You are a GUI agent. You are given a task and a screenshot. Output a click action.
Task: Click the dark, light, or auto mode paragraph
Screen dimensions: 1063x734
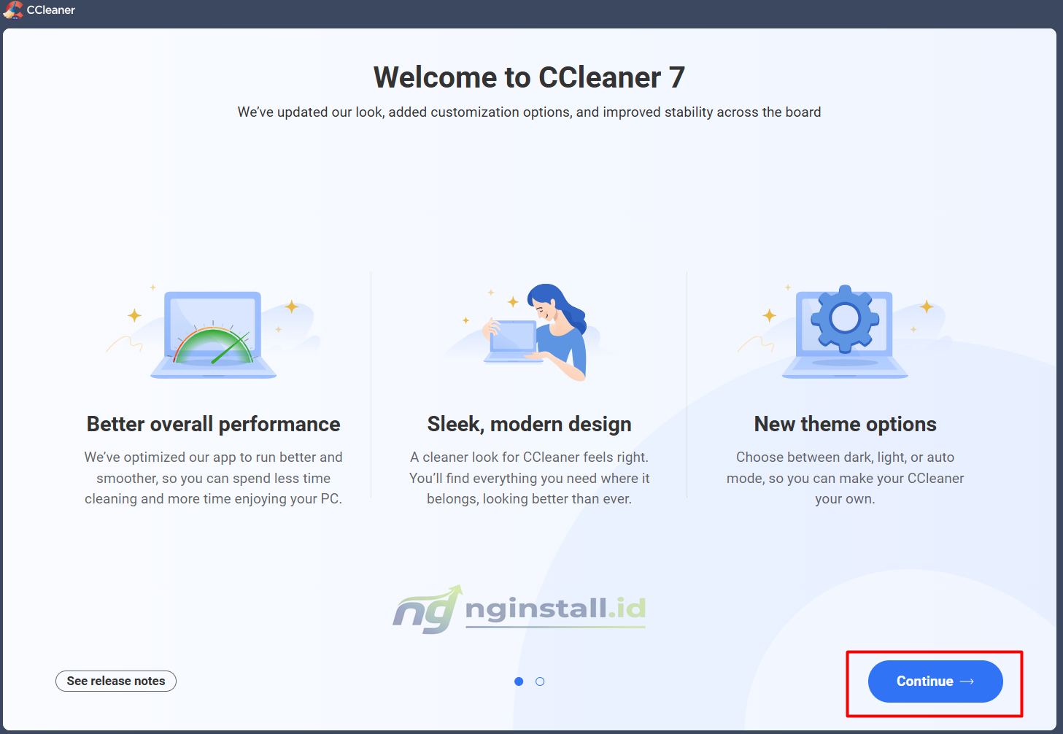(845, 478)
